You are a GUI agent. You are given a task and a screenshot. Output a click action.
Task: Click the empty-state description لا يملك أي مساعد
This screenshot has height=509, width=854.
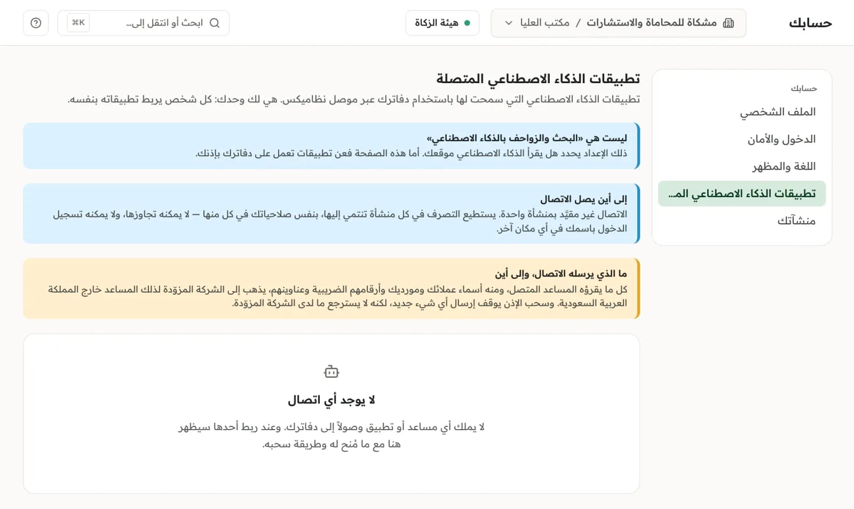pos(331,435)
